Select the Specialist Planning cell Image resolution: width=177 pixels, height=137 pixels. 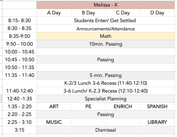[105, 99]
